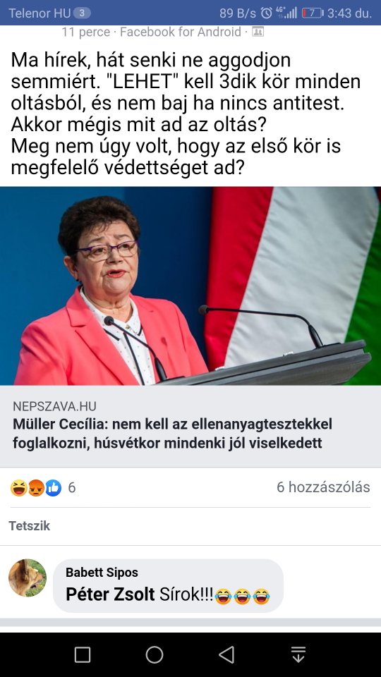This screenshot has width=381, height=677.
Task: Tap the blue thumbs-up like reaction icon
Action: pyautogui.click(x=53, y=488)
